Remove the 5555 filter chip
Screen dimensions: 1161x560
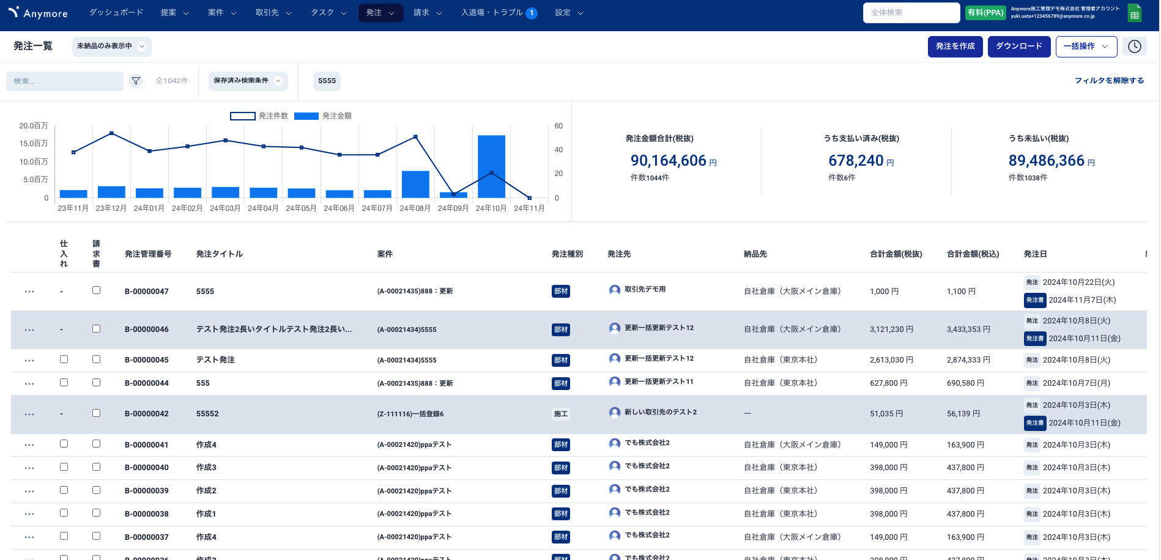pos(327,81)
